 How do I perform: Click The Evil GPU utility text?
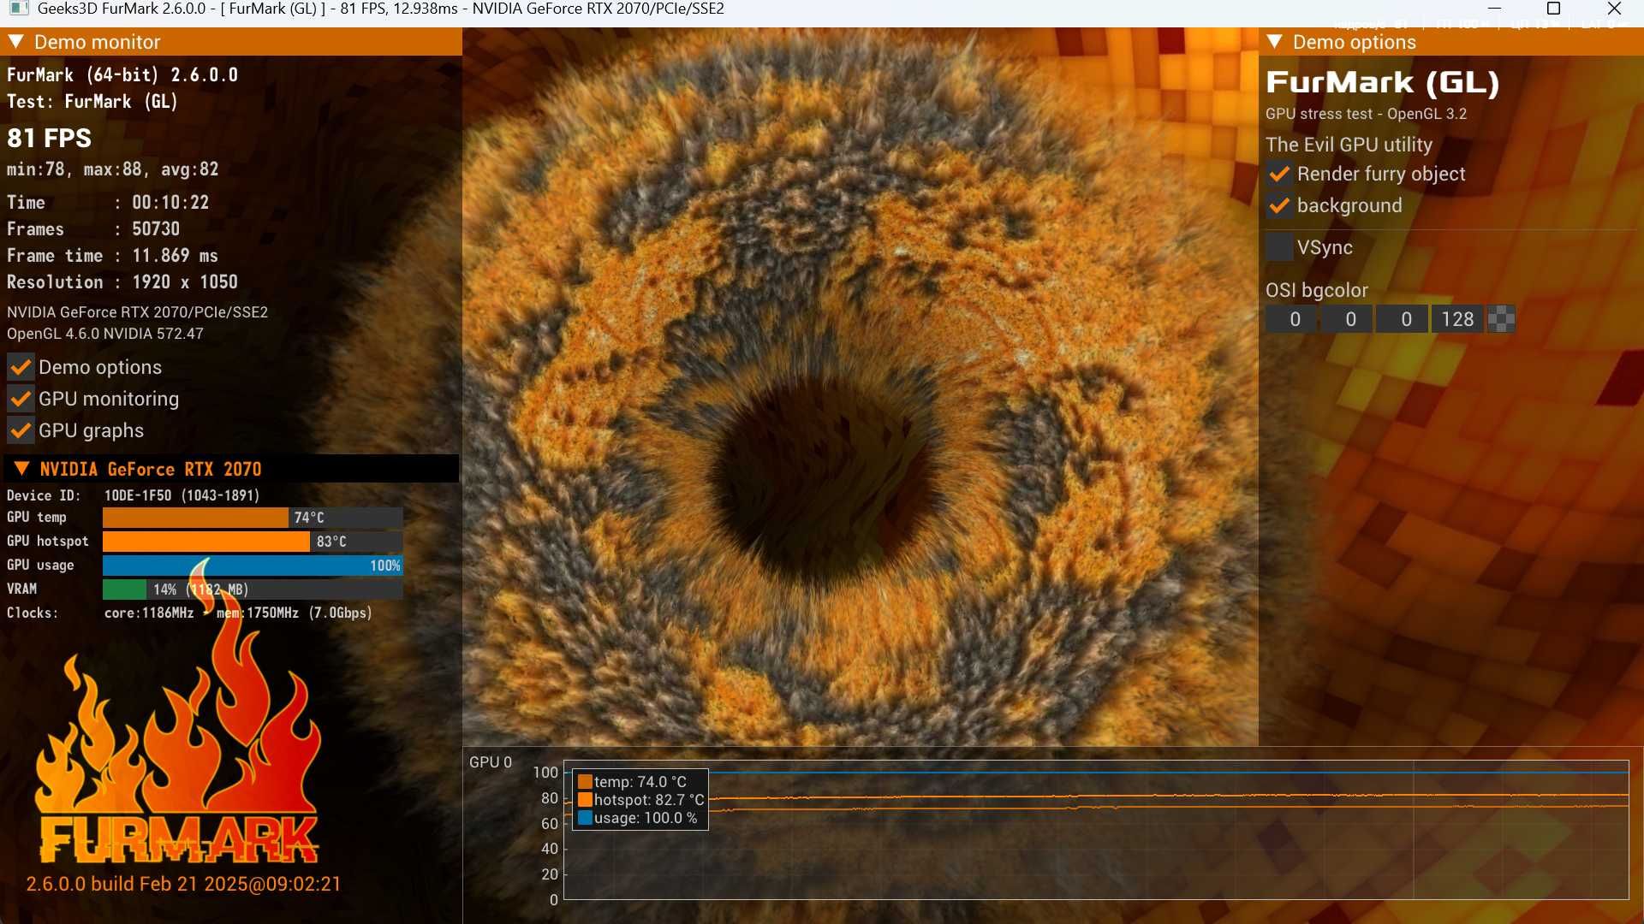[1349, 145]
